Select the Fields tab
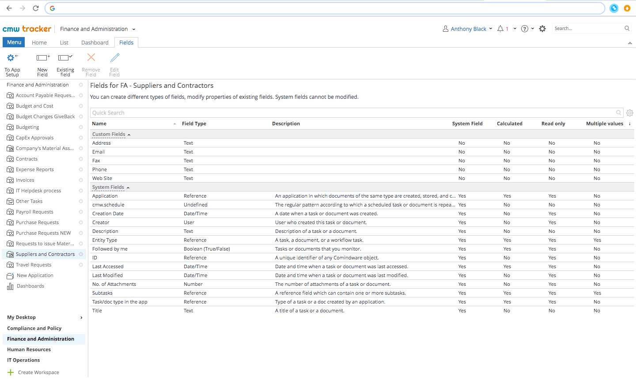The width and height of the screenshot is (636, 379). click(126, 42)
